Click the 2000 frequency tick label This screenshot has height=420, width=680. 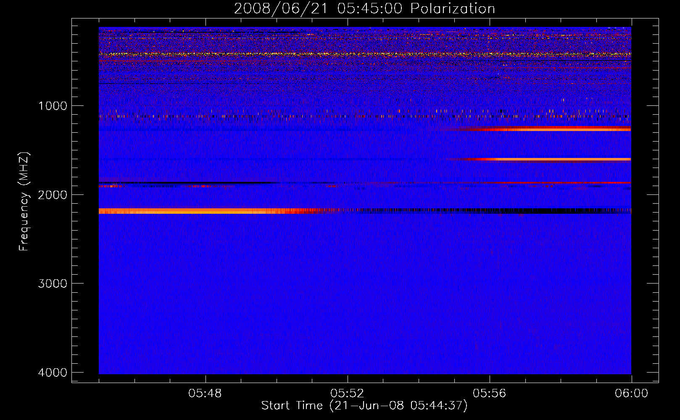pos(53,195)
